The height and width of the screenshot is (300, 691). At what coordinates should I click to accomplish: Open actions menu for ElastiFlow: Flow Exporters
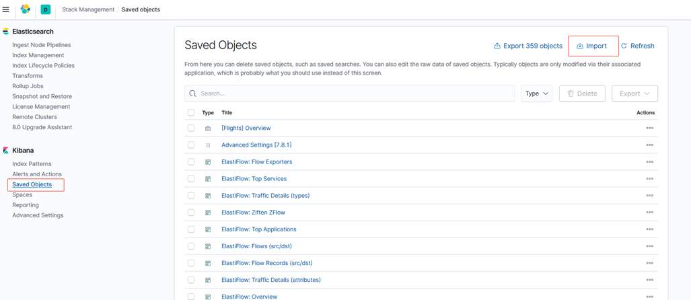[649, 161]
